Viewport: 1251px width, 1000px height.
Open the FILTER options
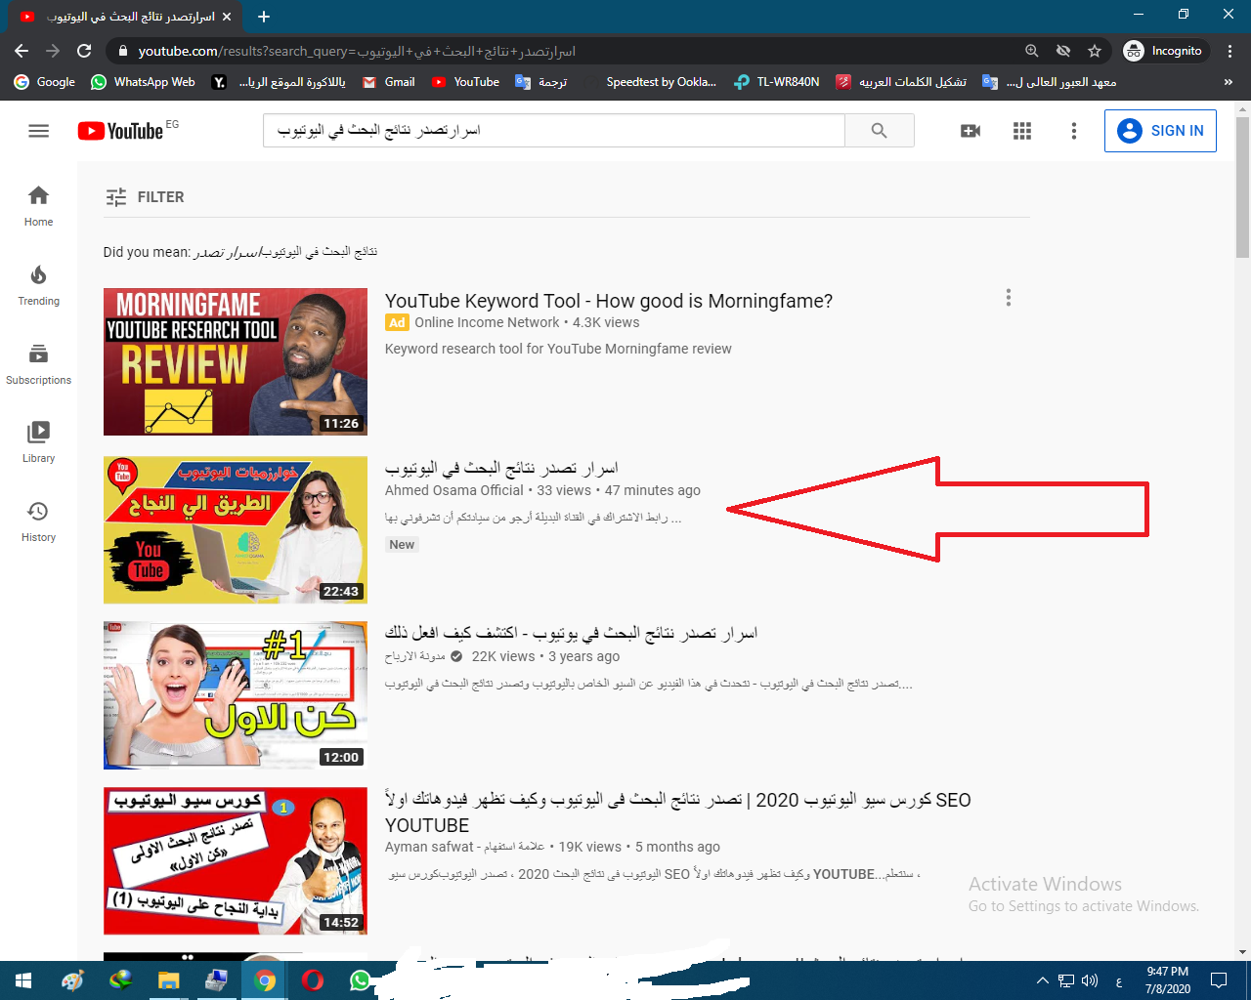coord(145,197)
